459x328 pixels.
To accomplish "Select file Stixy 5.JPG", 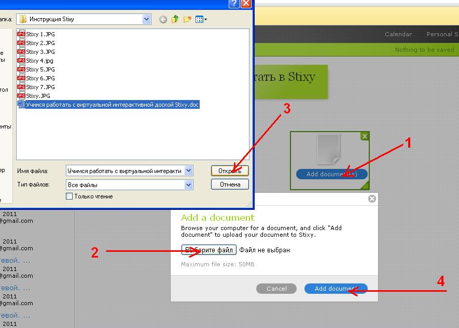I will [36, 69].
